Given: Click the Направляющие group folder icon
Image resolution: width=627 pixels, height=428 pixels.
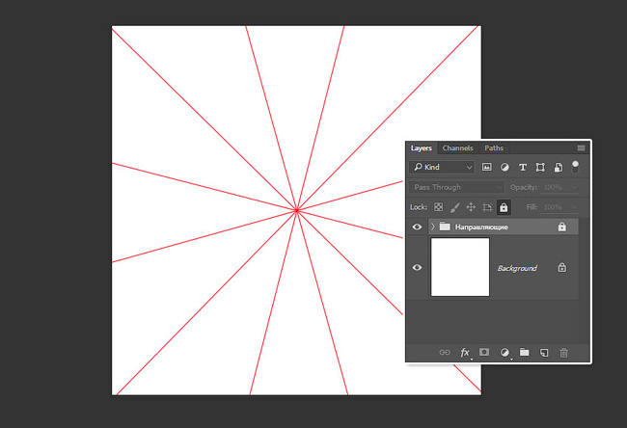Looking at the screenshot, I should 445,227.
